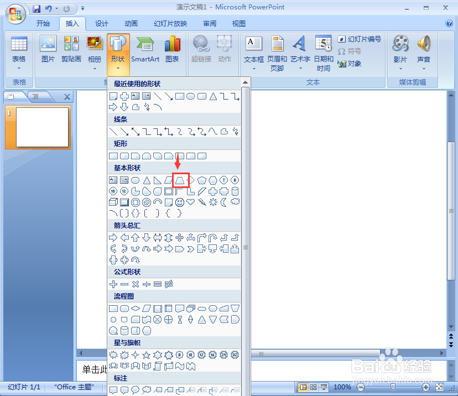The width and height of the screenshot is (458, 396).
Task: Zoom in with the plus button
Action: (426, 388)
